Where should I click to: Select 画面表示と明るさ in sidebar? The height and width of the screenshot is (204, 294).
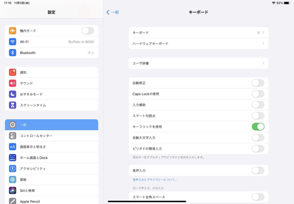[x=51, y=147]
